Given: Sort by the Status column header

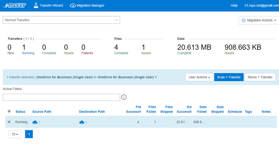Looking at the screenshot, I should tap(20, 112).
